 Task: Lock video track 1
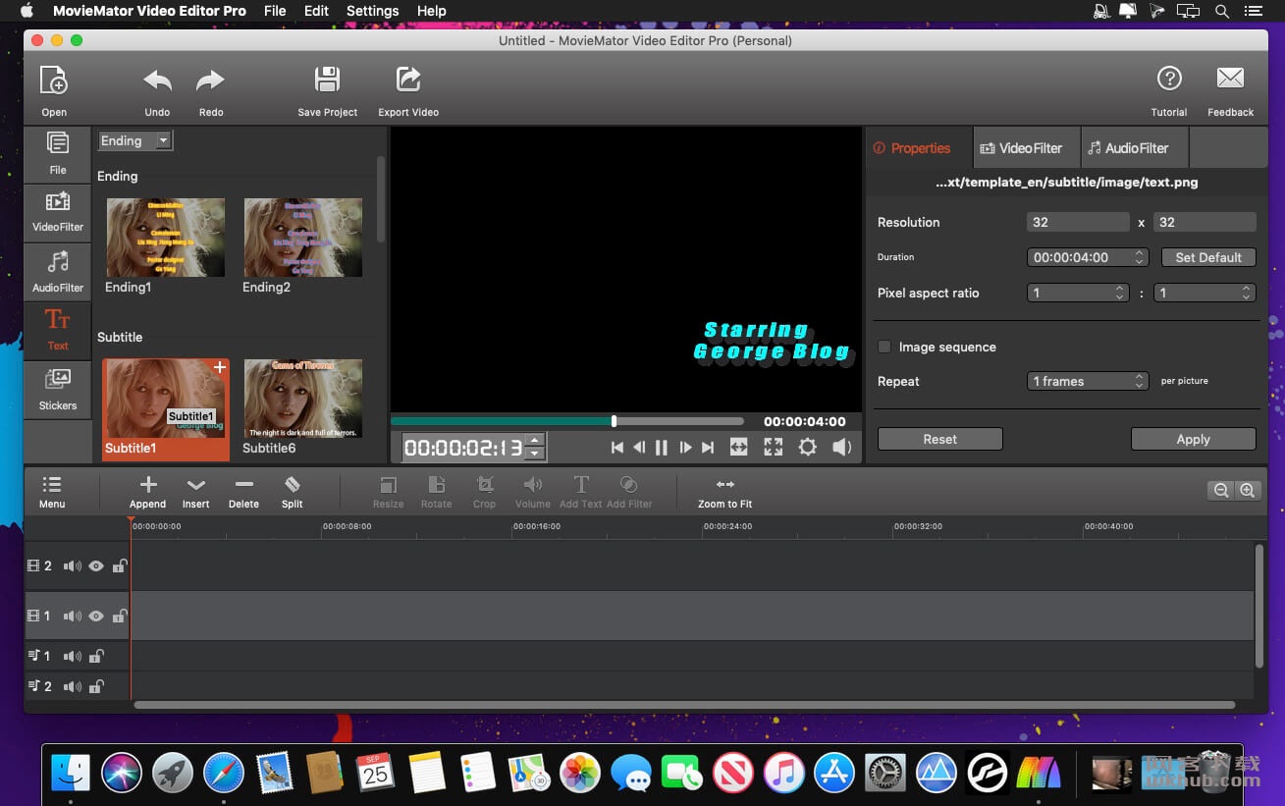(119, 617)
